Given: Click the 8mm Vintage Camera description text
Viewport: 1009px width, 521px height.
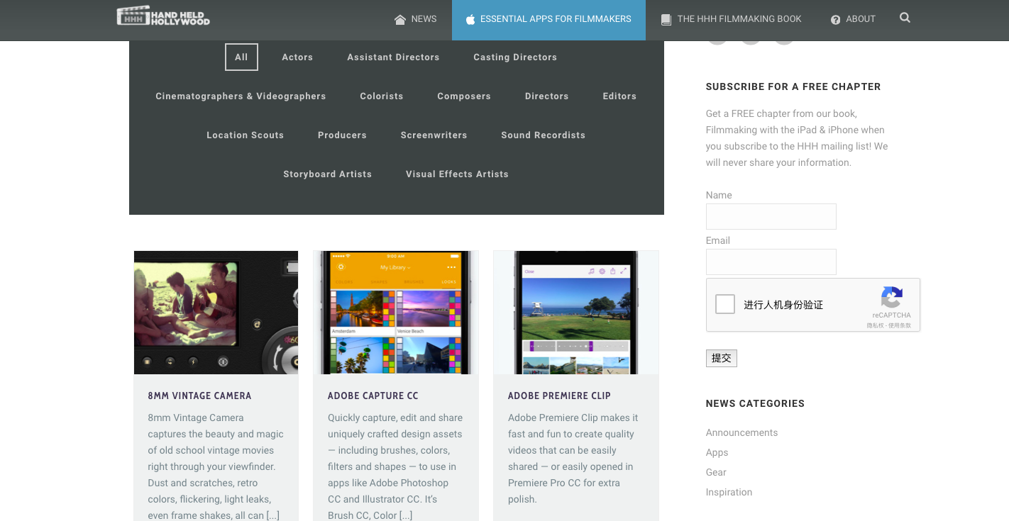Looking at the screenshot, I should tap(216, 467).
